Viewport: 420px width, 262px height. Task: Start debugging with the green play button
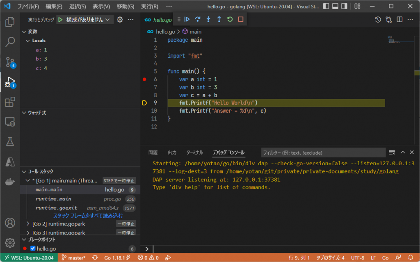[61, 20]
